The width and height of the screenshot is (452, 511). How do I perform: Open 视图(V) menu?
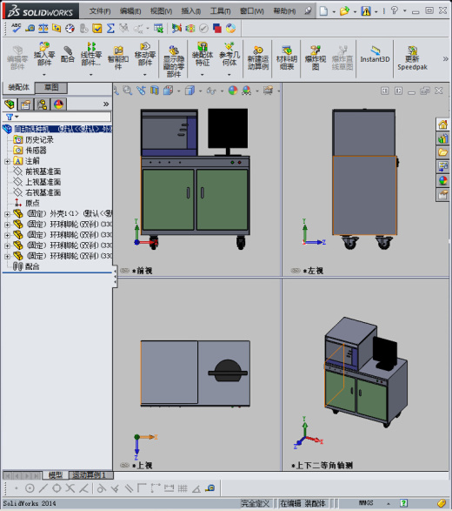161,11
